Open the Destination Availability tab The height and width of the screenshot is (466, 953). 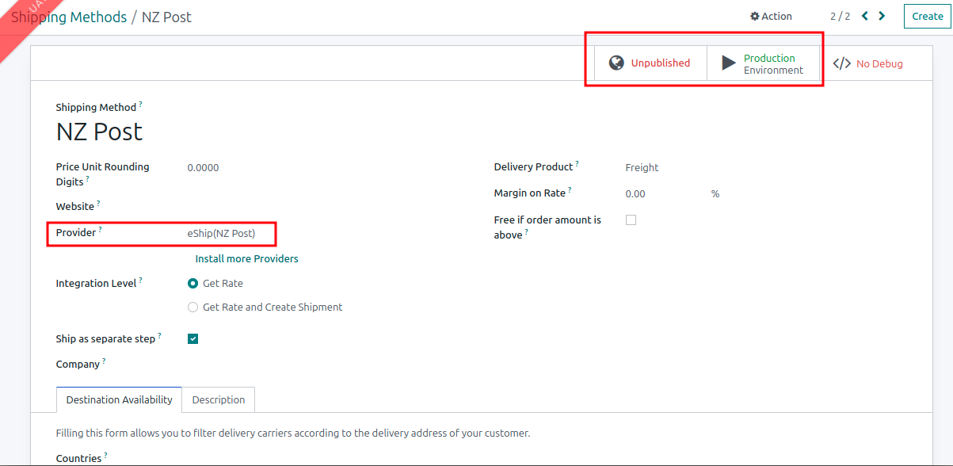(119, 400)
